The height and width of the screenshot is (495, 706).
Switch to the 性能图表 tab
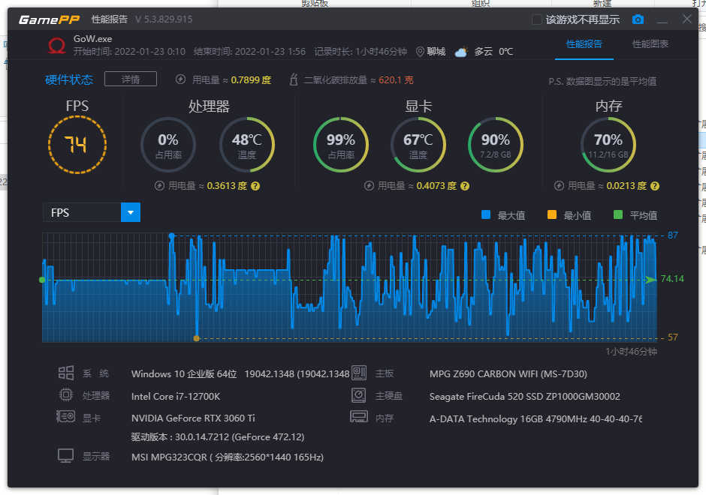pyautogui.click(x=650, y=44)
